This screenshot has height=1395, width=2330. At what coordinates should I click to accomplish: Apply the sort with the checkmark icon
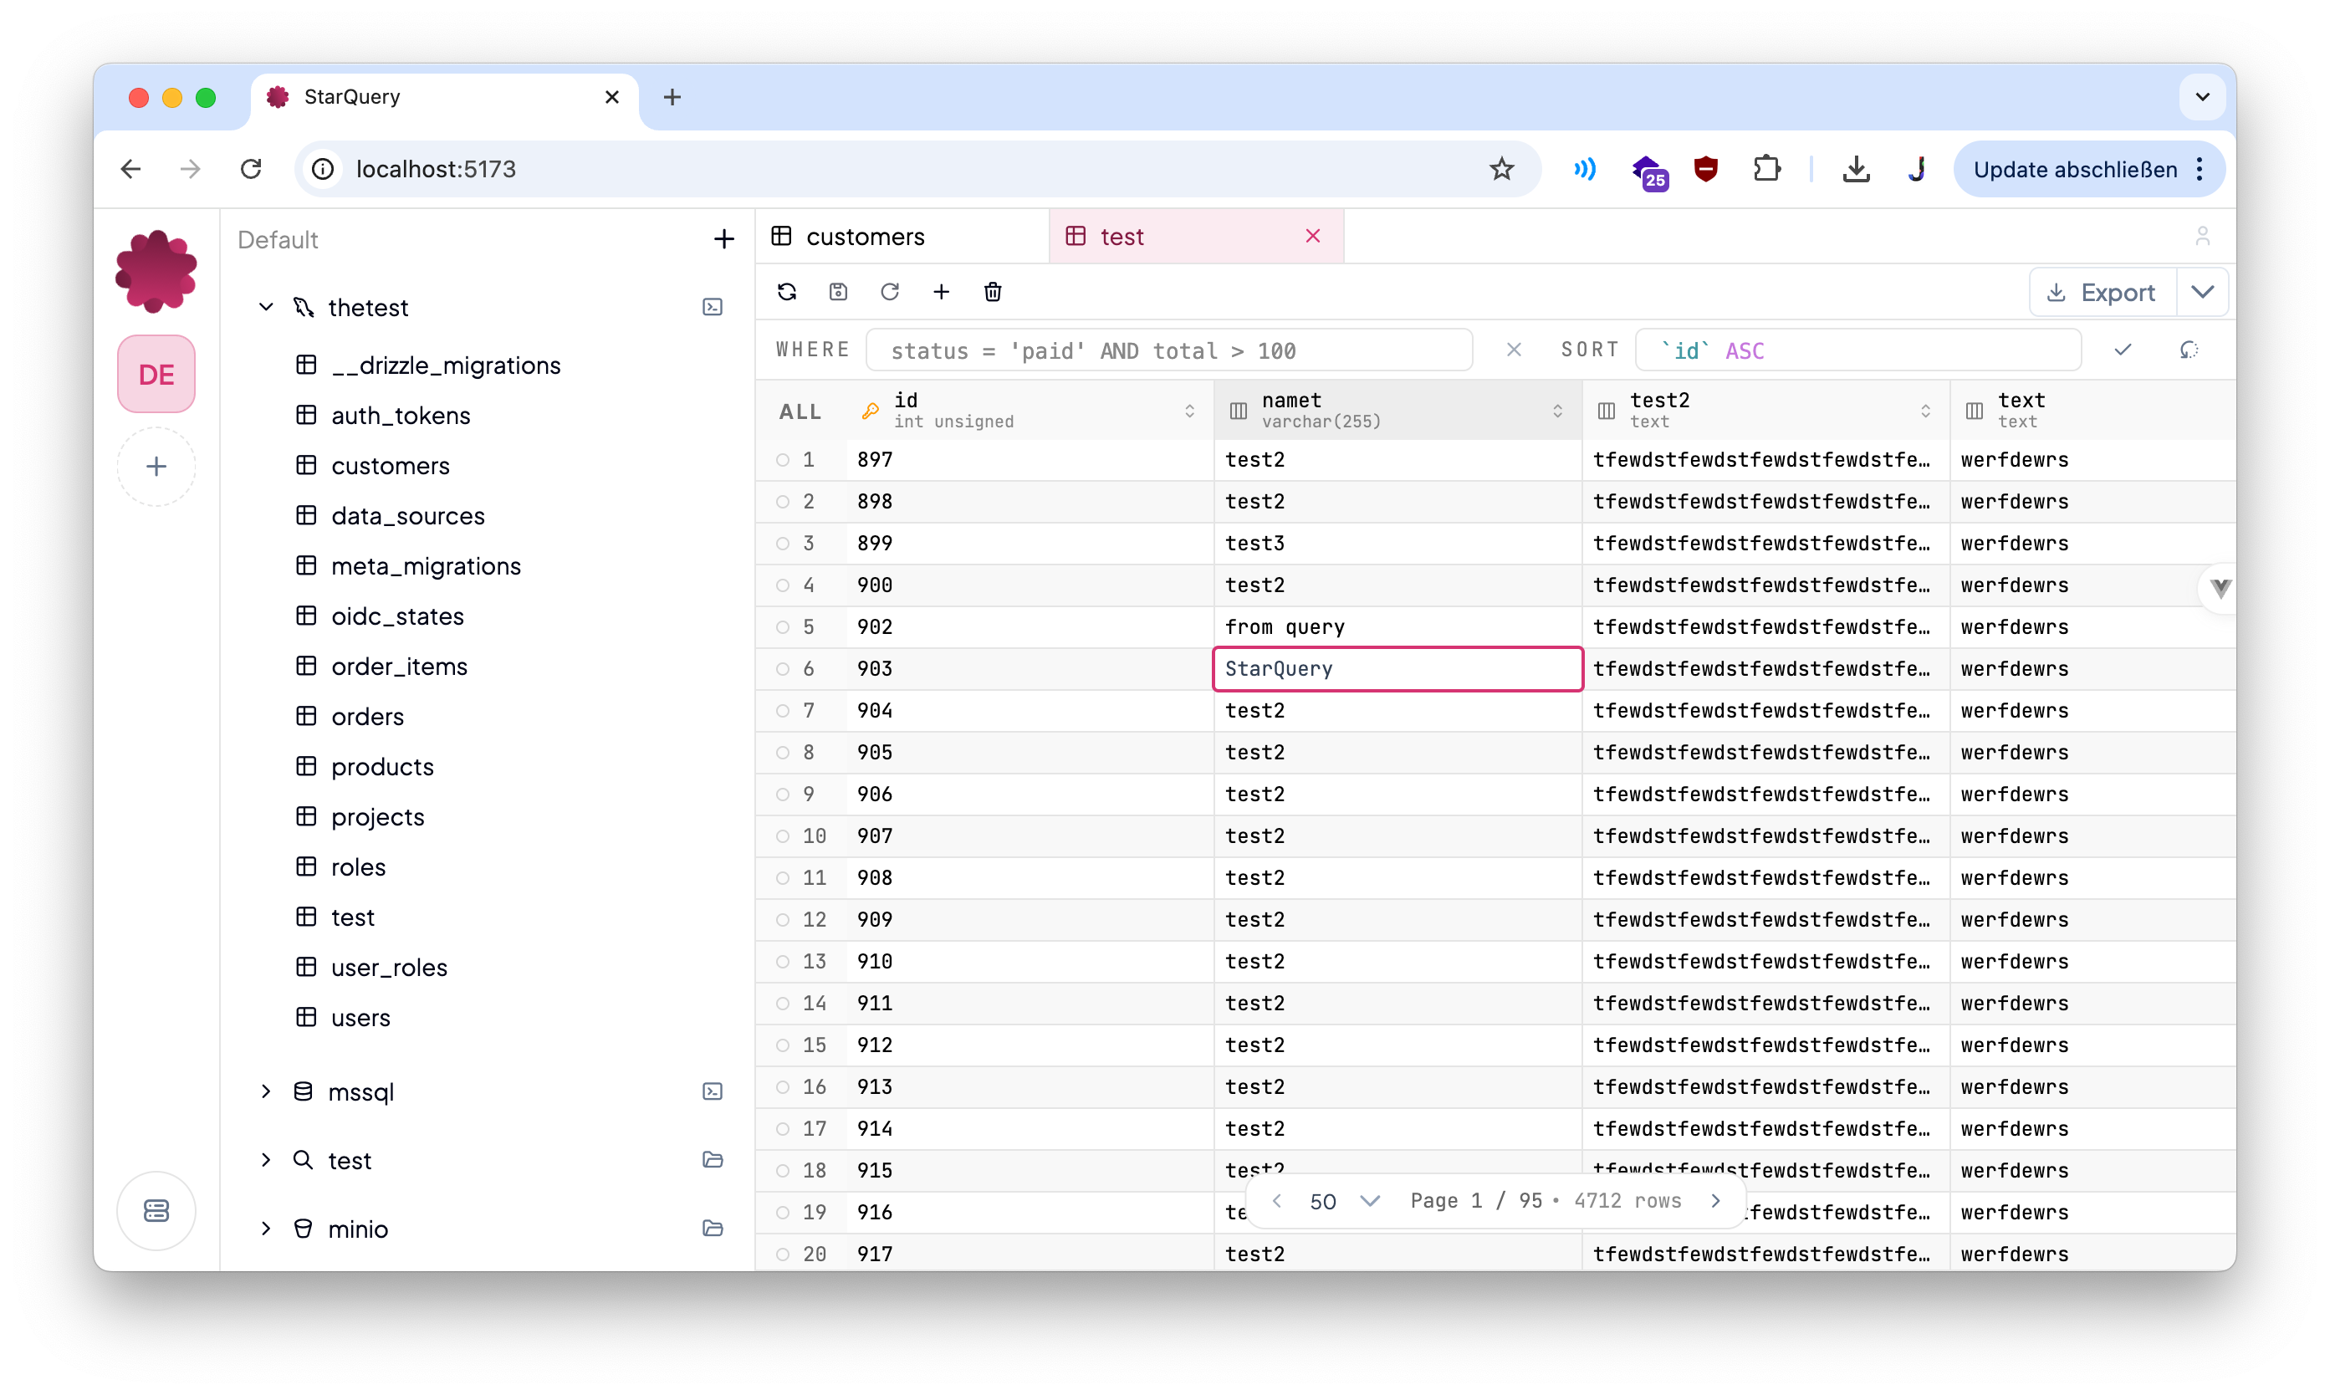2123,349
